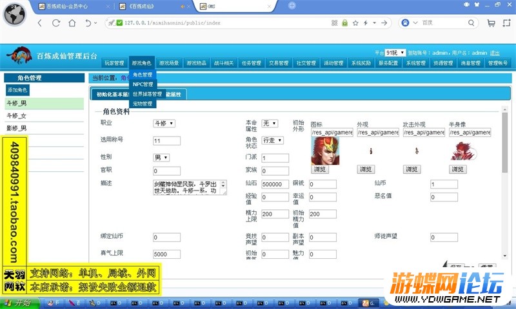
Task: Click the globe browser logo
Action: (14, 14)
